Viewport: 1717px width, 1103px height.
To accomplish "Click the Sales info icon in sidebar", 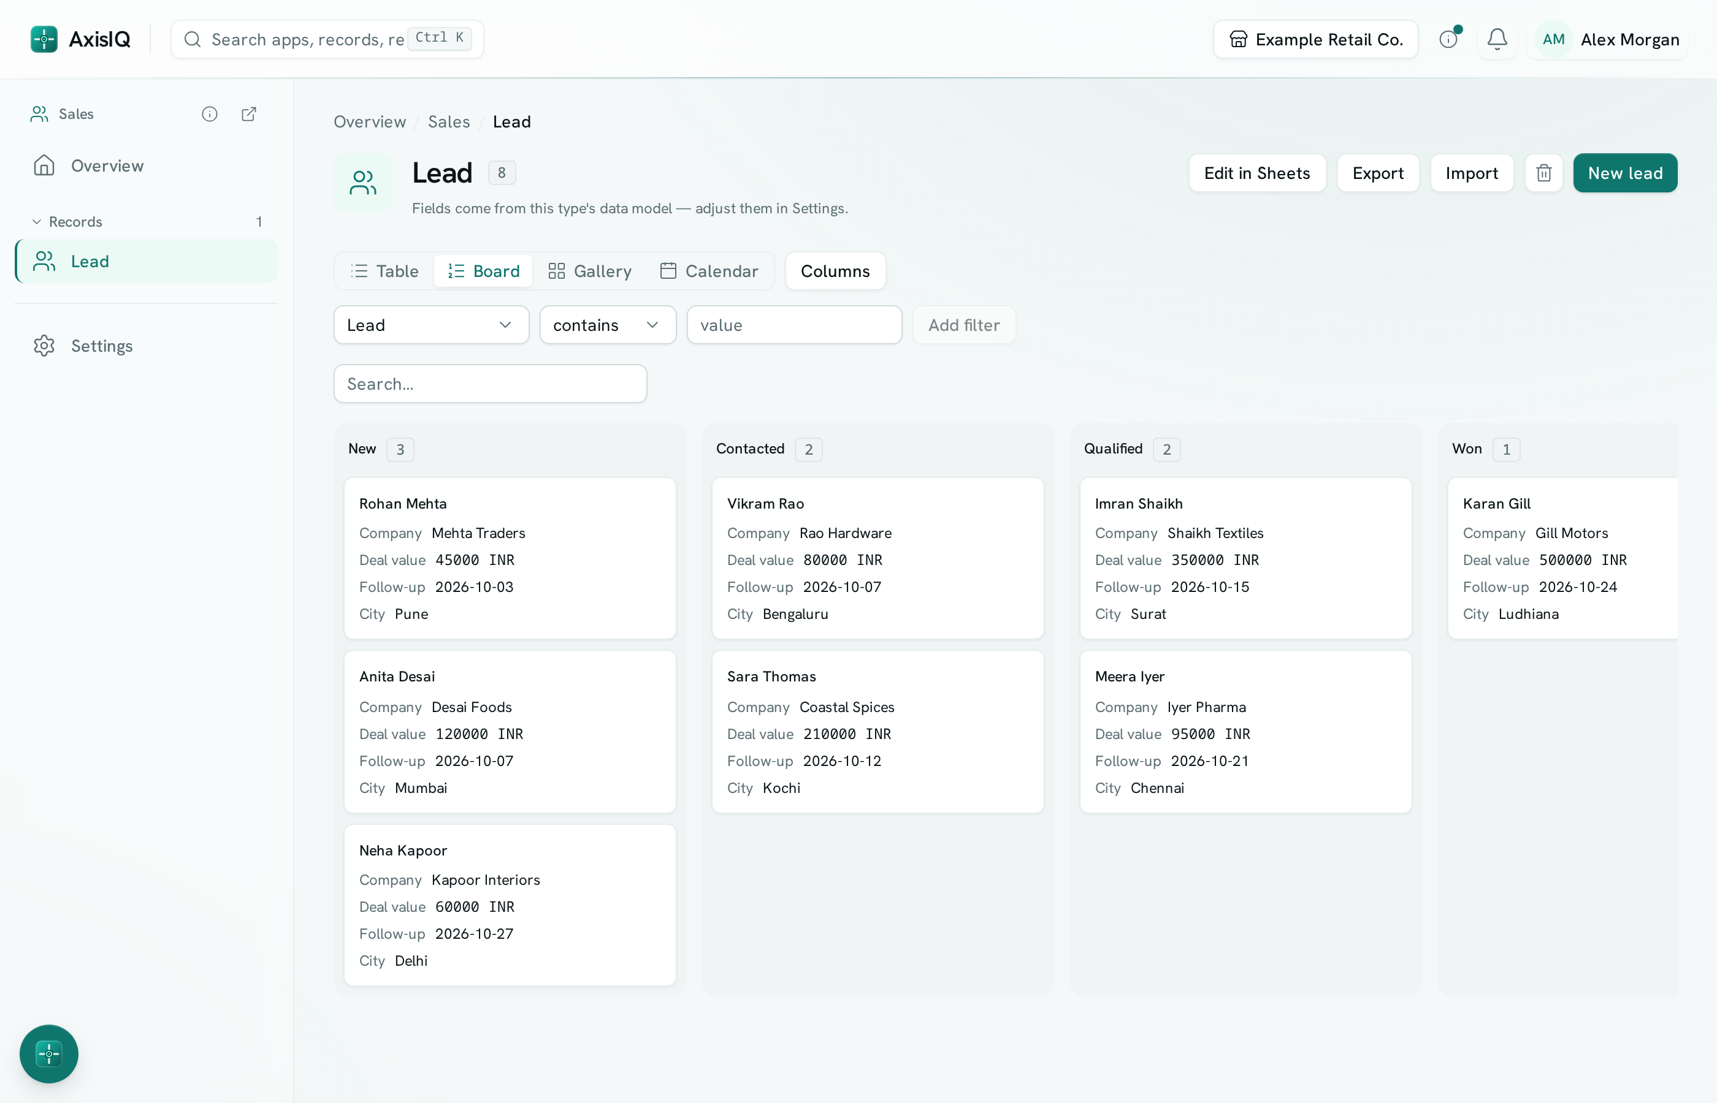I will [x=209, y=114].
